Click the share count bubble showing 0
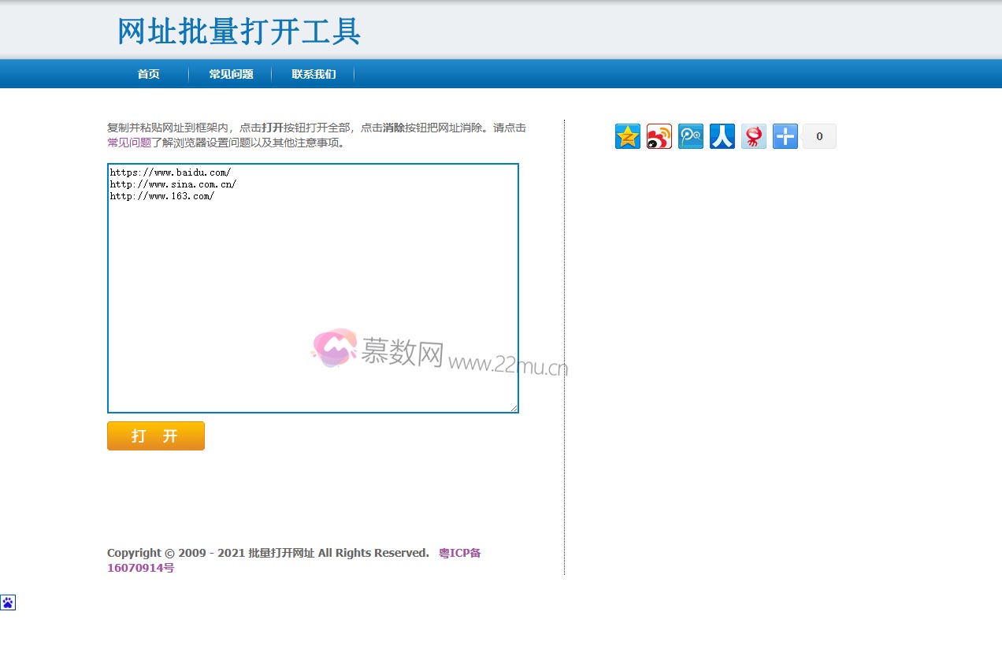 point(819,136)
